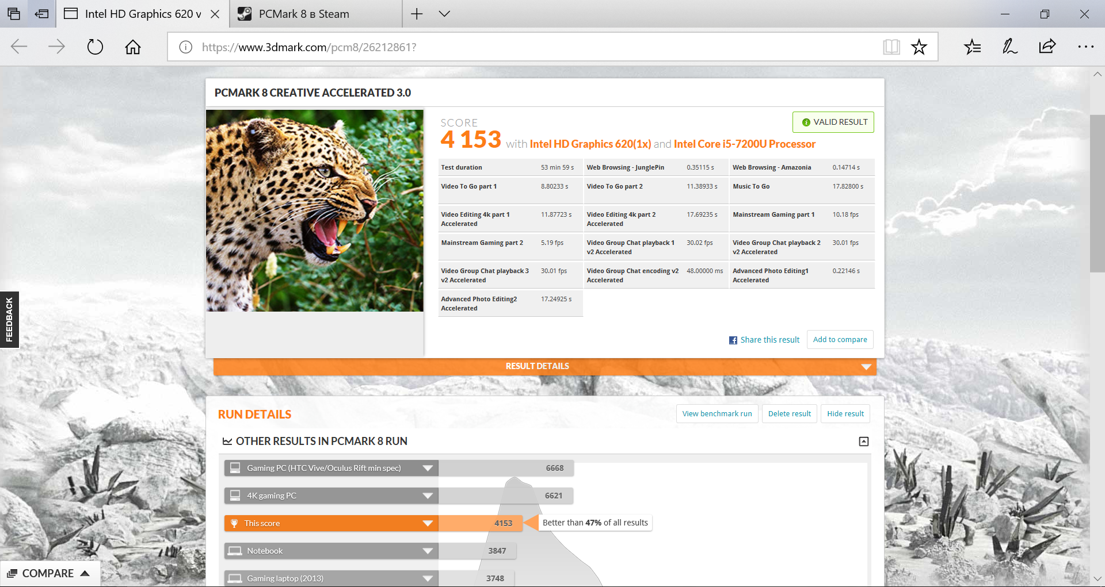Click the monitor icon in 4K gaming PC row
Image resolution: width=1105 pixels, height=587 pixels.
pyautogui.click(x=235, y=495)
